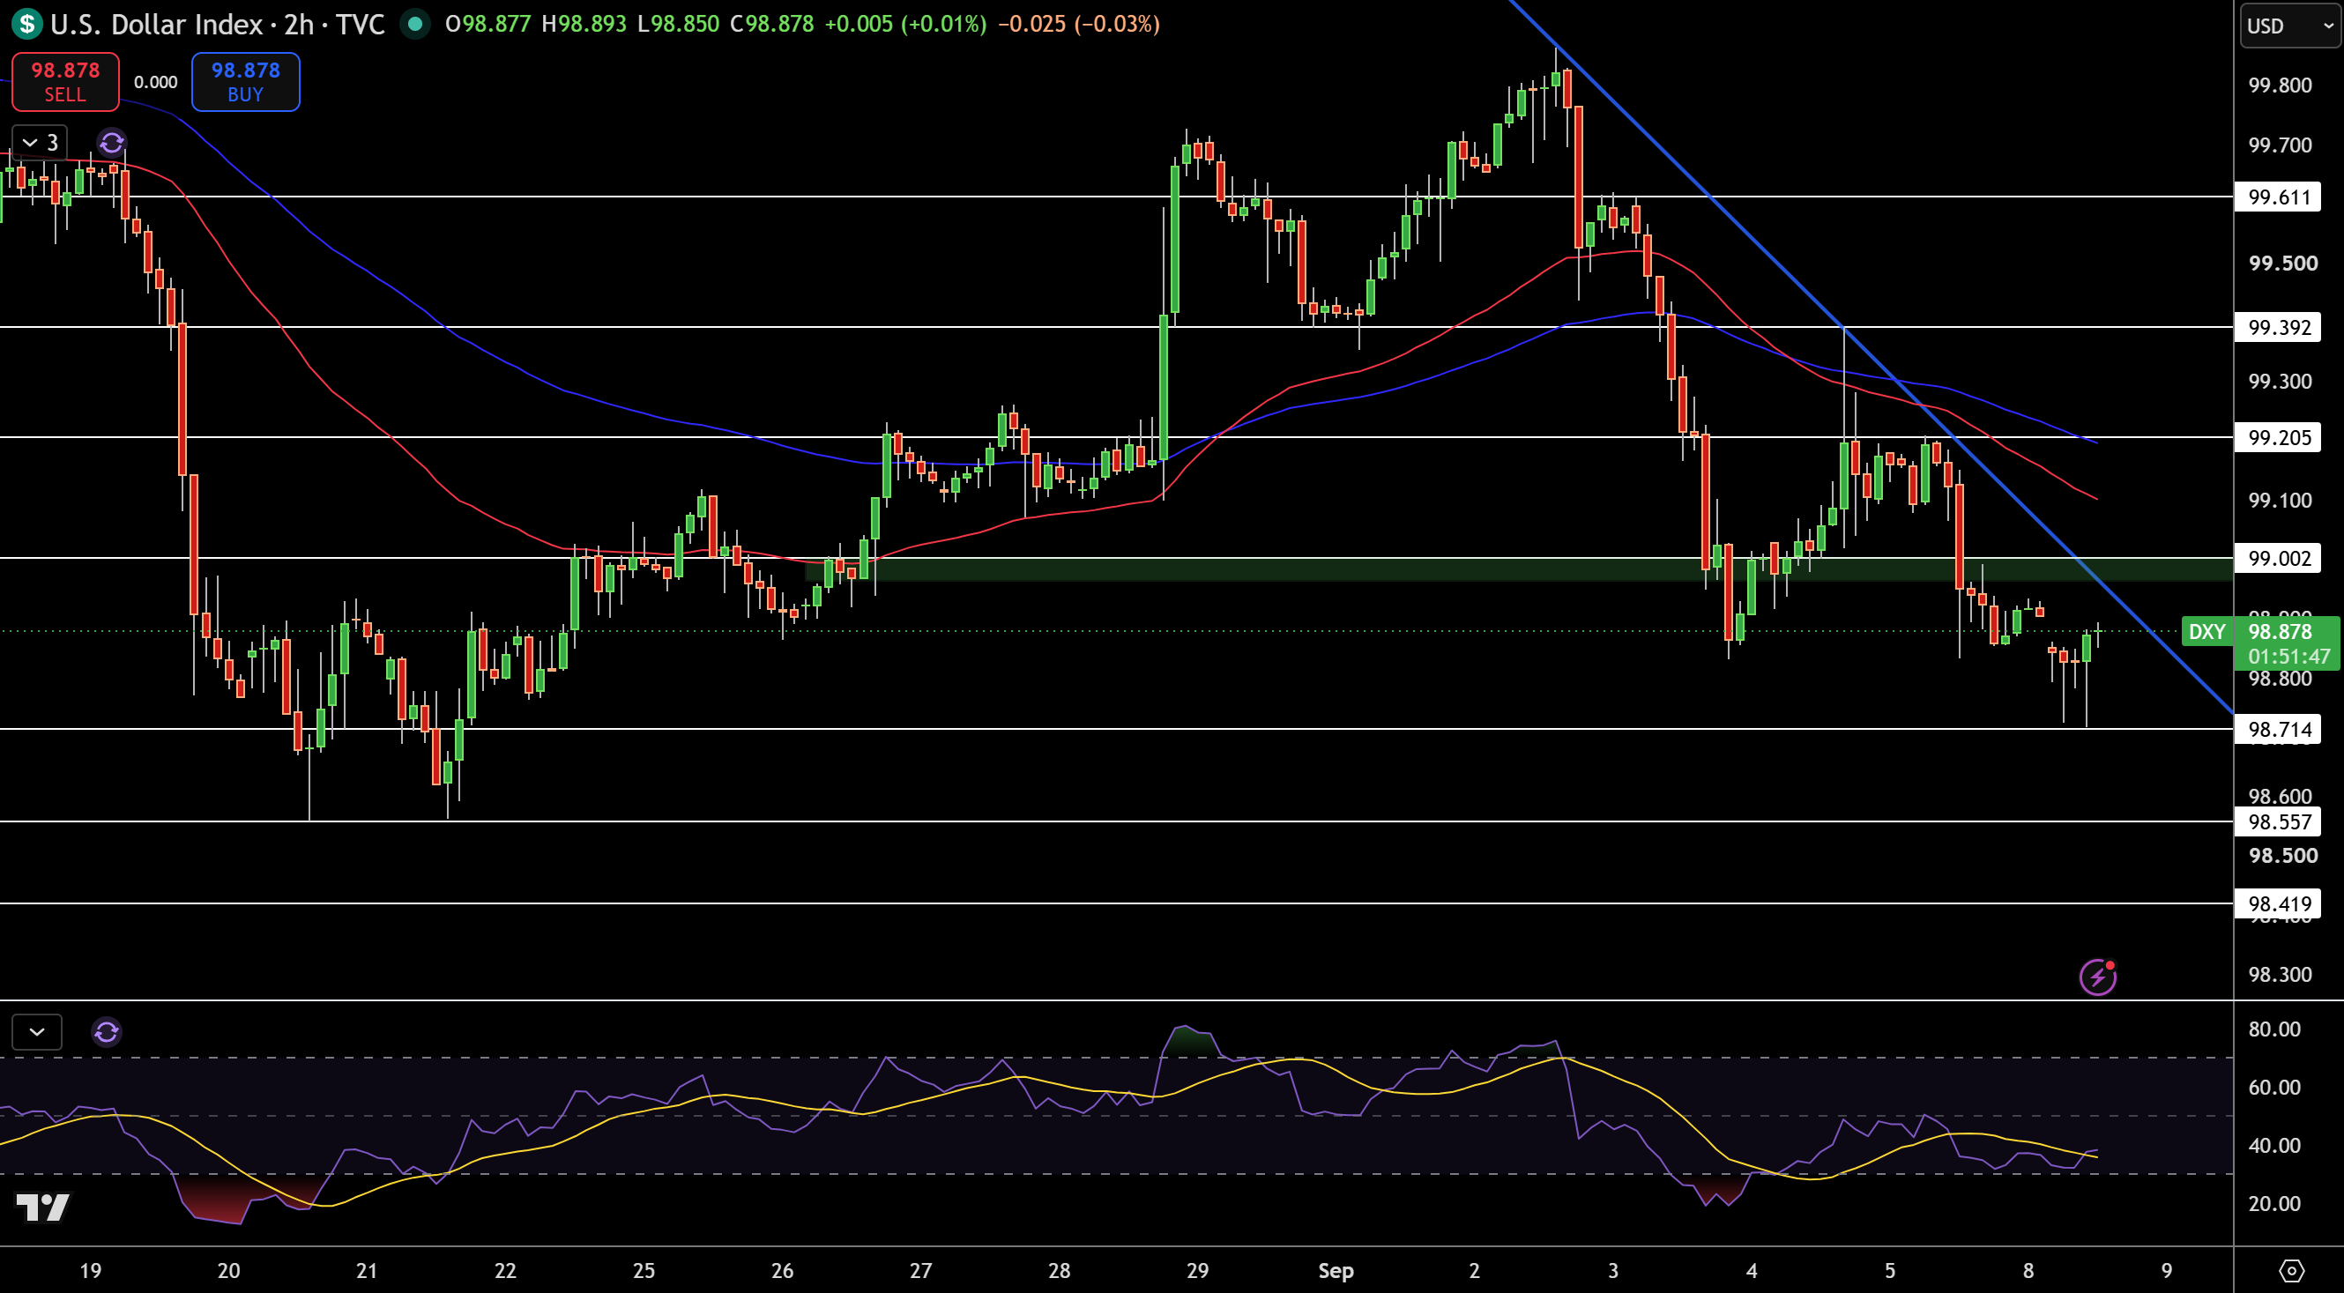Select the 99.205 price level label

pyautogui.click(x=2278, y=438)
